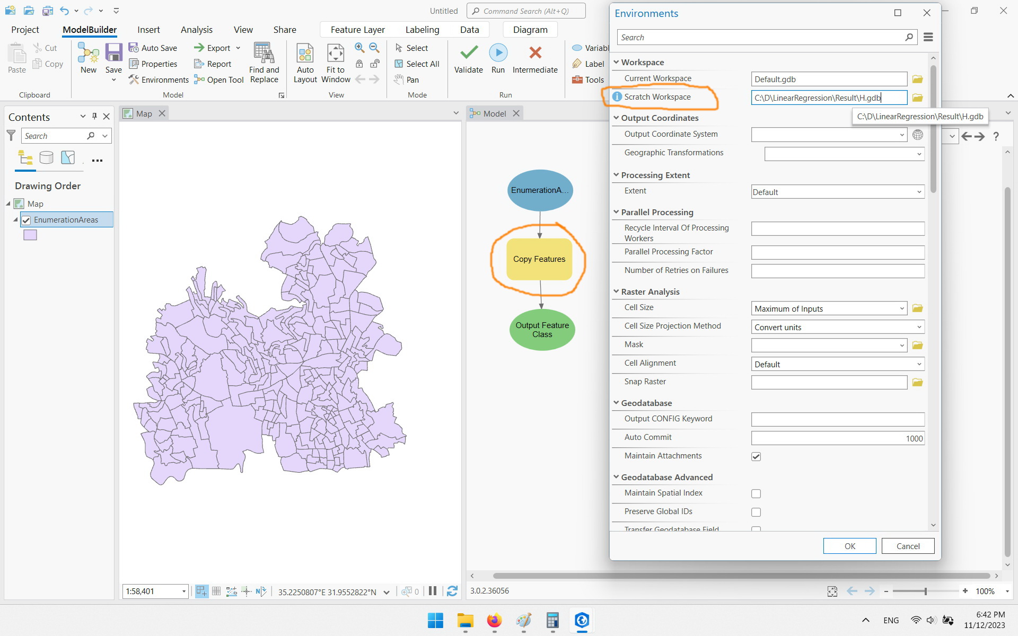Toggle EnumerationAreas layer visibility checkbox

[x=26, y=220]
